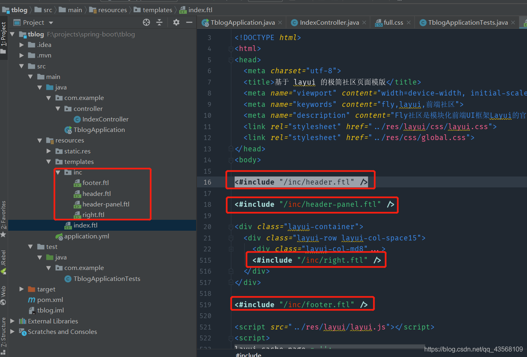
Task: Click line 16 include header.ftl code
Action: coord(301,182)
